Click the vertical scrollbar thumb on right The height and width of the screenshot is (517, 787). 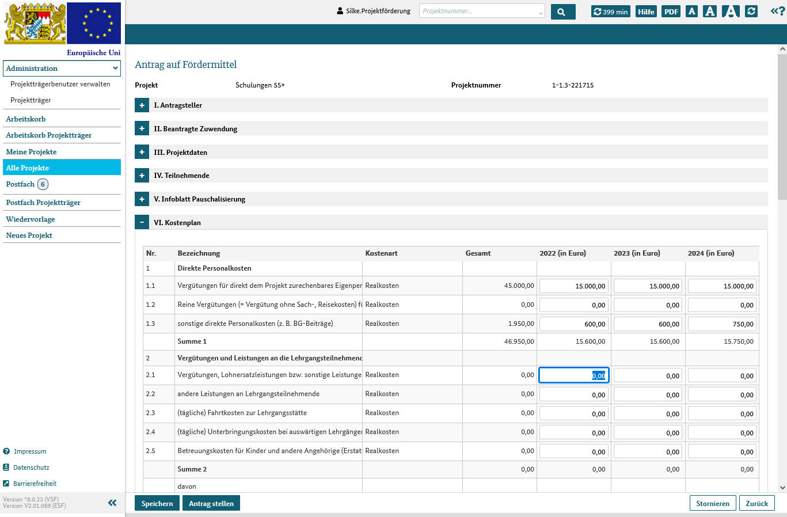pyautogui.click(x=782, y=127)
